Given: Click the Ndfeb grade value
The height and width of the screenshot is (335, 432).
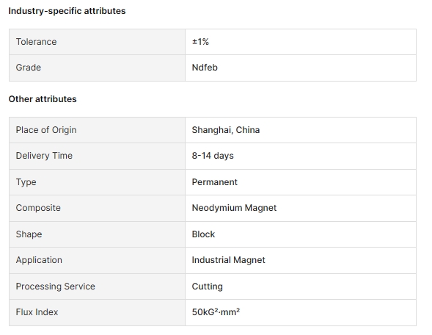Looking at the screenshot, I should 205,68.
